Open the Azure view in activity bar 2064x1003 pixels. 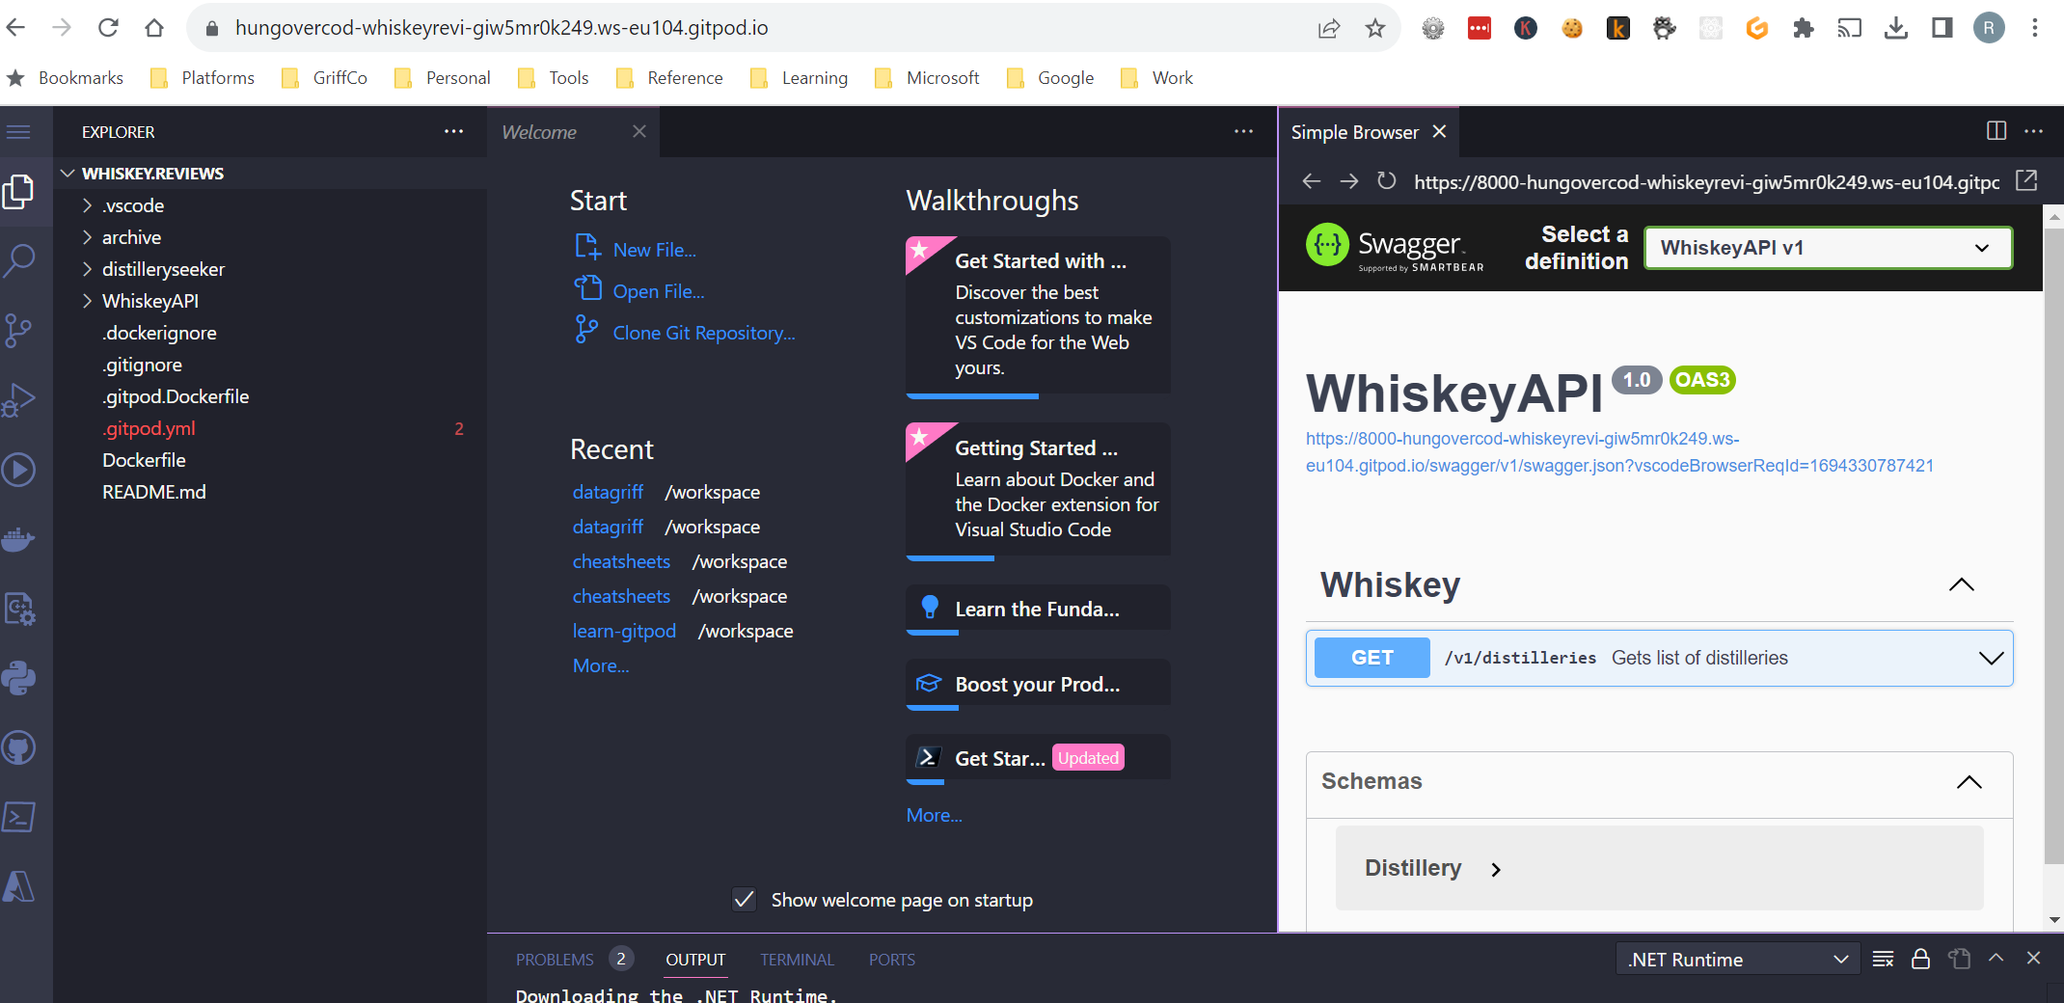click(19, 886)
